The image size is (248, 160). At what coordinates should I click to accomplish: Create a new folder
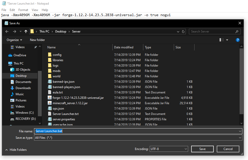(37, 40)
